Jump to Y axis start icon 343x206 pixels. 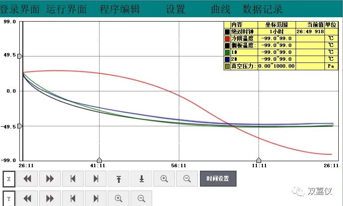tap(73, 198)
